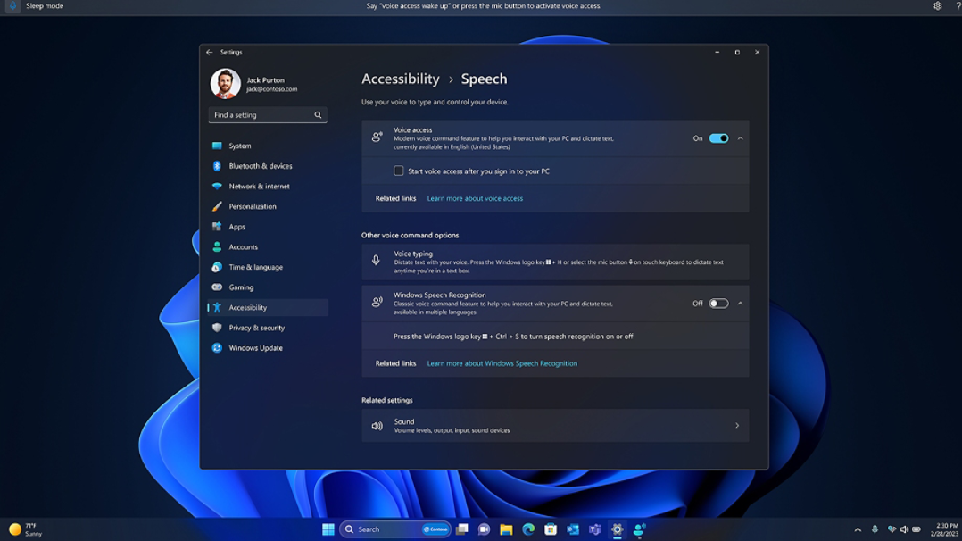The image size is (962, 541).
Task: Open the Windows Start menu
Action: [328, 529]
